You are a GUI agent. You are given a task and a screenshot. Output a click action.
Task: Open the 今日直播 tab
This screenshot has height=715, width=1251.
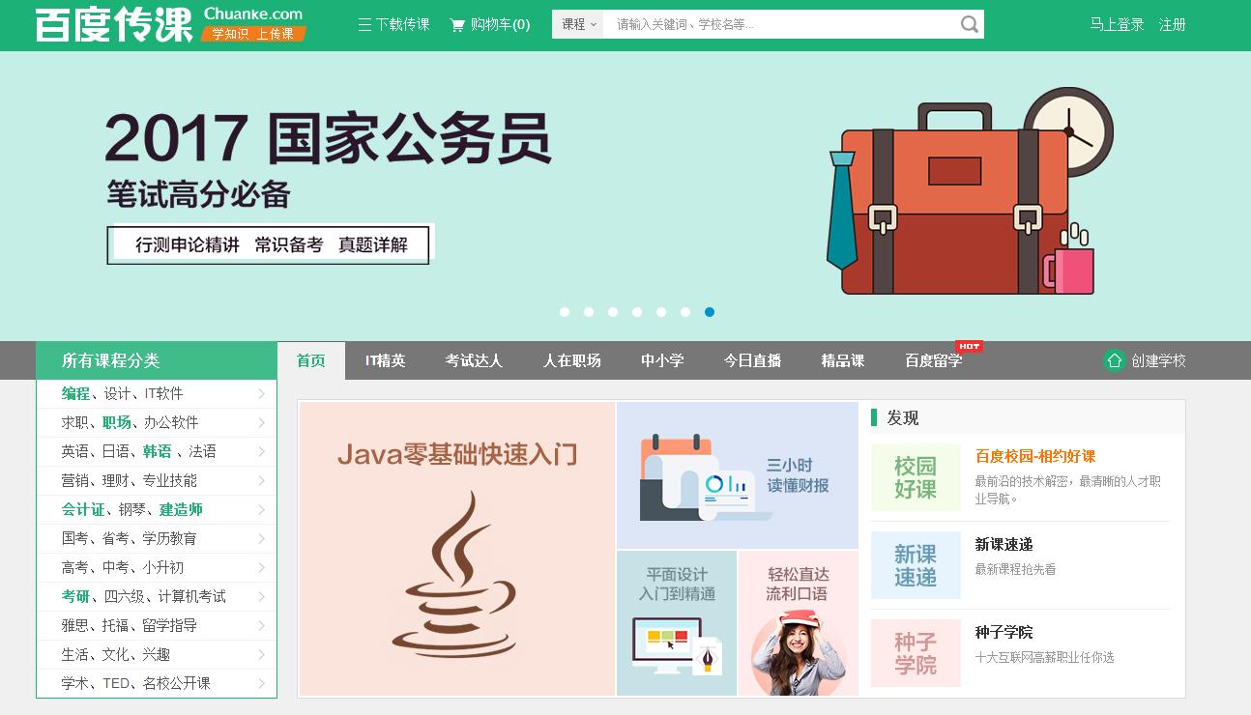point(753,359)
